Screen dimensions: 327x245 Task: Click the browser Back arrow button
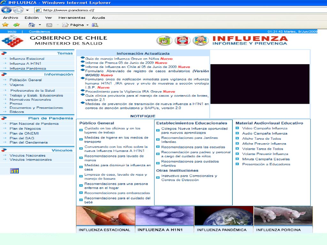click(6, 10)
